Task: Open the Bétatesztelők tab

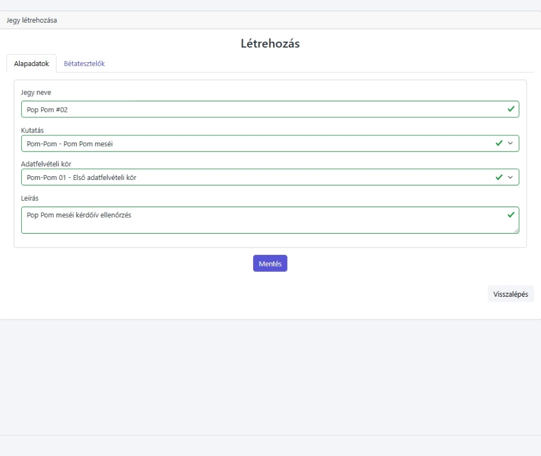Action: [84, 64]
